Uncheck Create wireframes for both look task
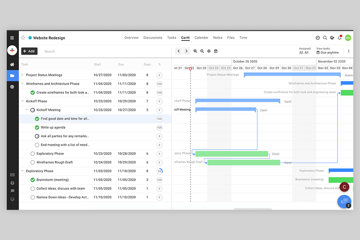The image size is (360, 240). point(33,93)
